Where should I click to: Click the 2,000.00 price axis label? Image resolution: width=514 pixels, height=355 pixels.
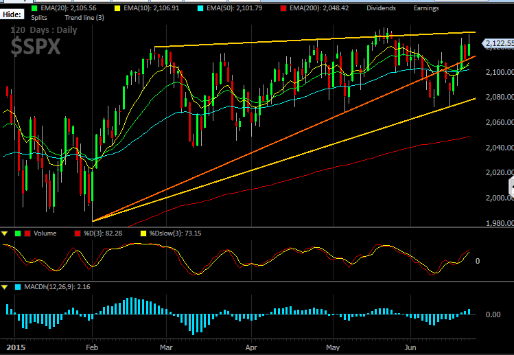(500, 198)
